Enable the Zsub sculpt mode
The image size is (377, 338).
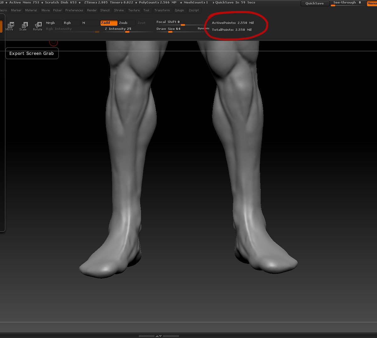point(127,23)
